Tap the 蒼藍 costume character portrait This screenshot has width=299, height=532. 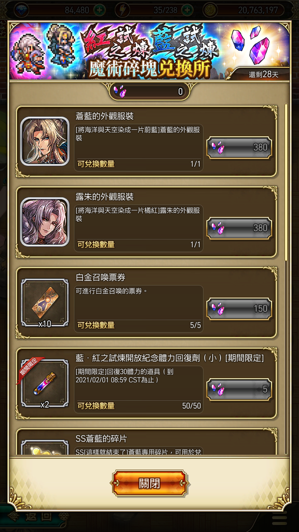45,141
